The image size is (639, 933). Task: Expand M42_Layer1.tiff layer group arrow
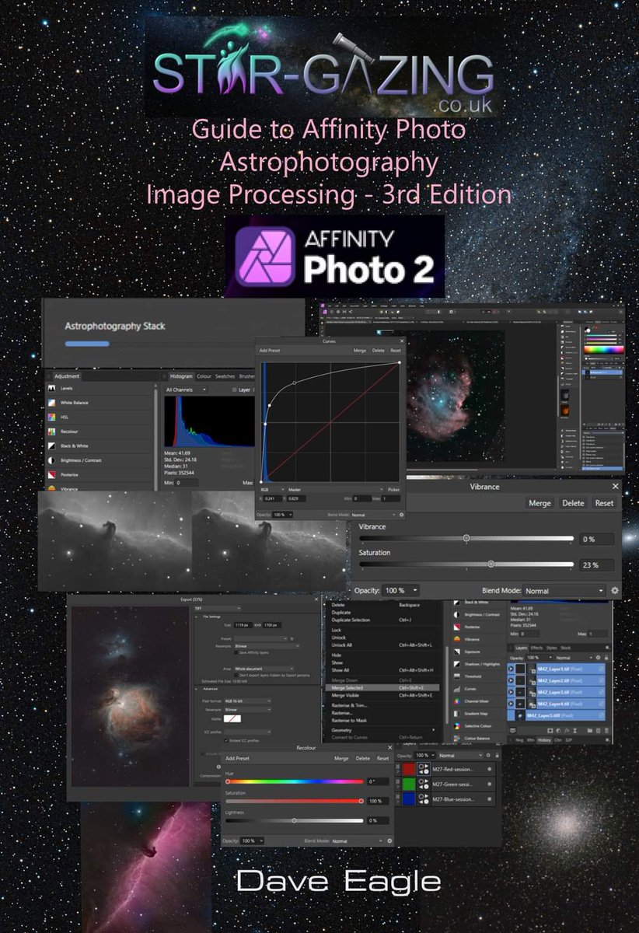[x=511, y=669]
